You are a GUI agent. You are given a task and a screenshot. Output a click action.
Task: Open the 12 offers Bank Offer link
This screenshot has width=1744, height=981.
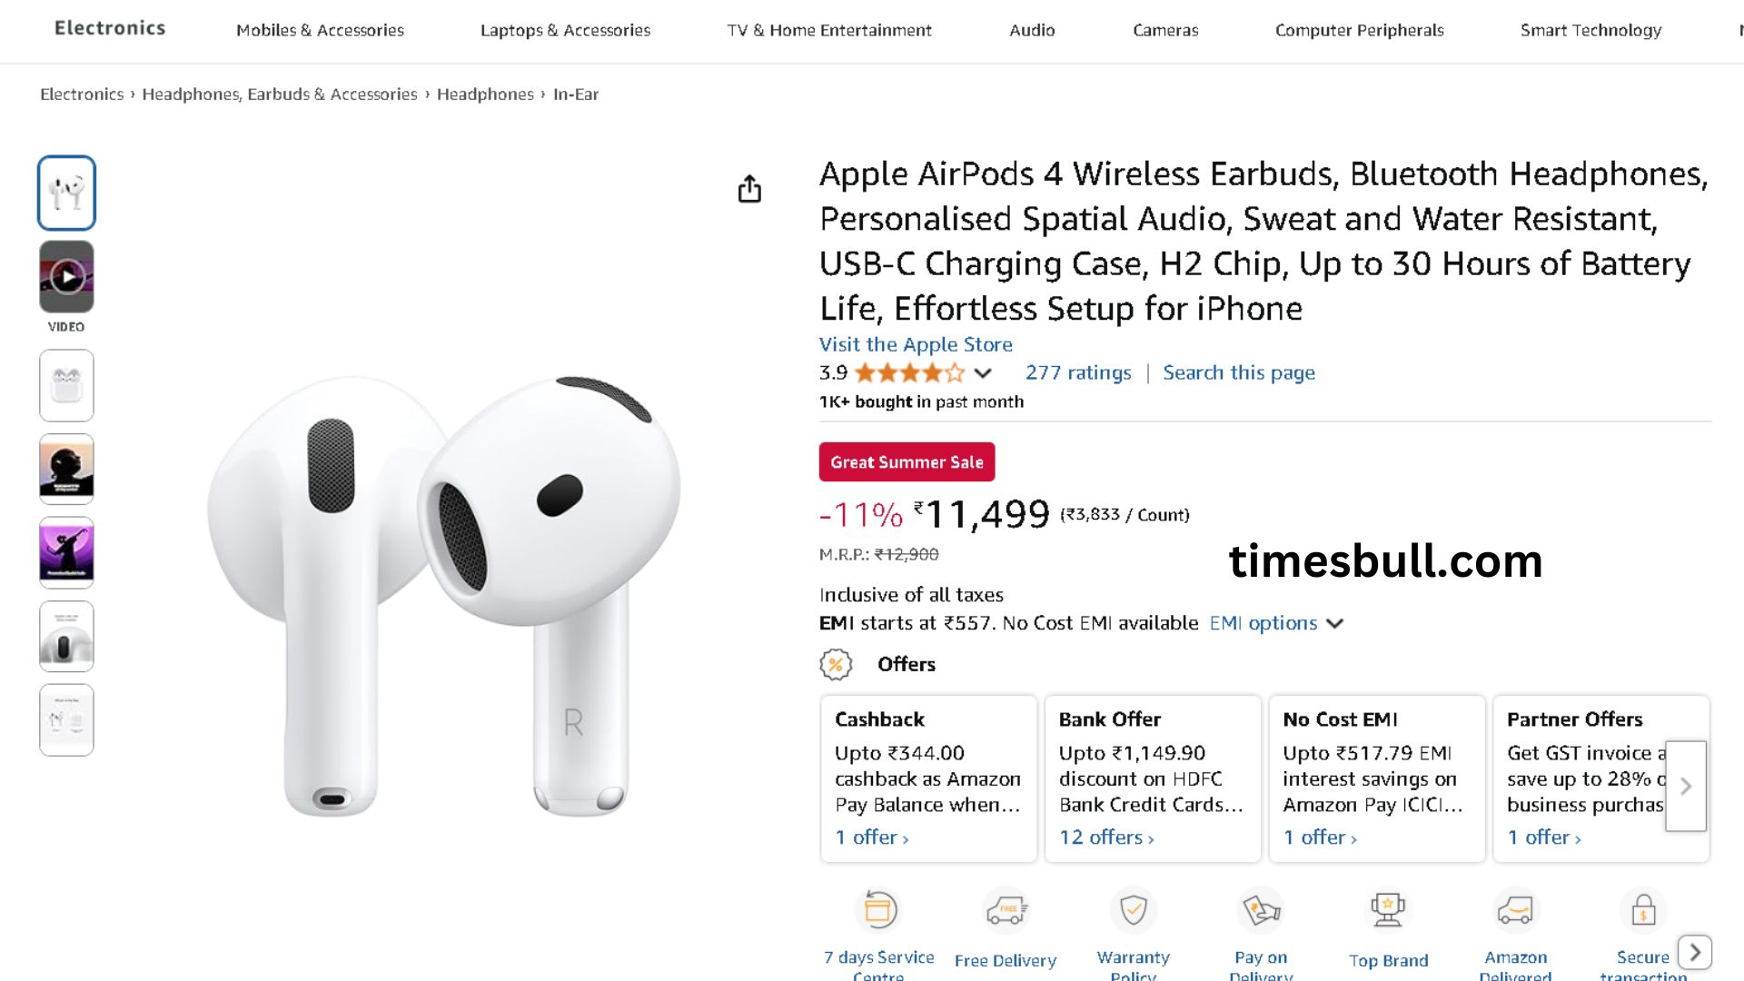click(x=1106, y=837)
